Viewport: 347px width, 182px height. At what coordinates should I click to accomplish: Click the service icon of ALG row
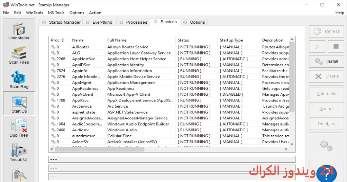tap(53, 53)
